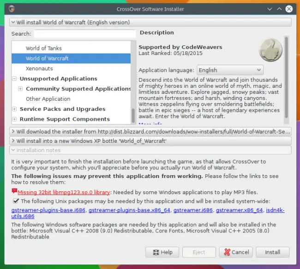Collapse the 'Will install World of Warcraft' section
300x269 pixels.
coord(150,22)
